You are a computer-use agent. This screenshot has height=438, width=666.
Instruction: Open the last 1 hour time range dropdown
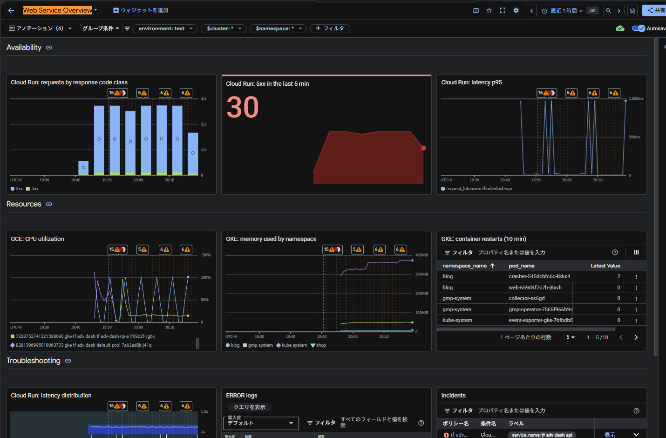click(562, 11)
